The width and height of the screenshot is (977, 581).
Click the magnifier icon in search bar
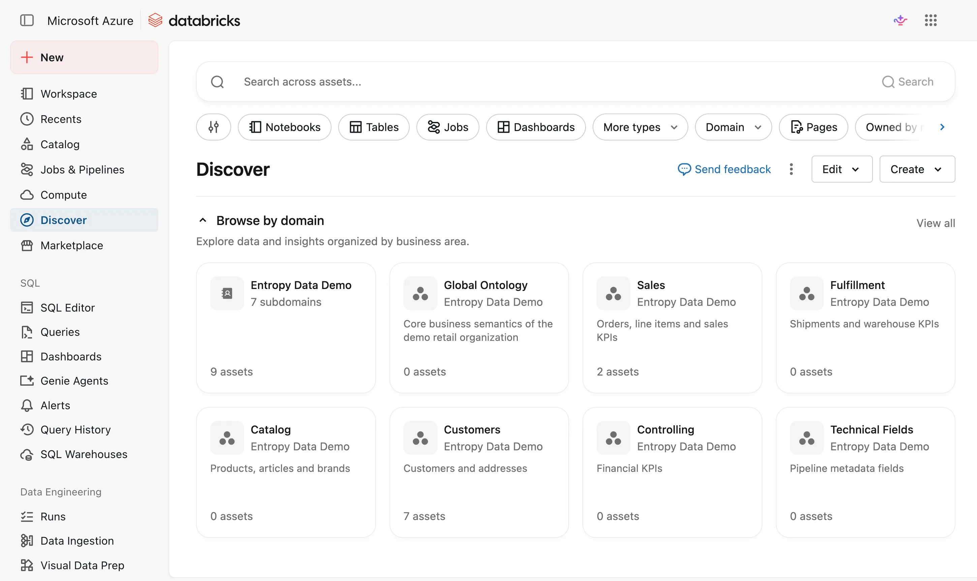(217, 82)
